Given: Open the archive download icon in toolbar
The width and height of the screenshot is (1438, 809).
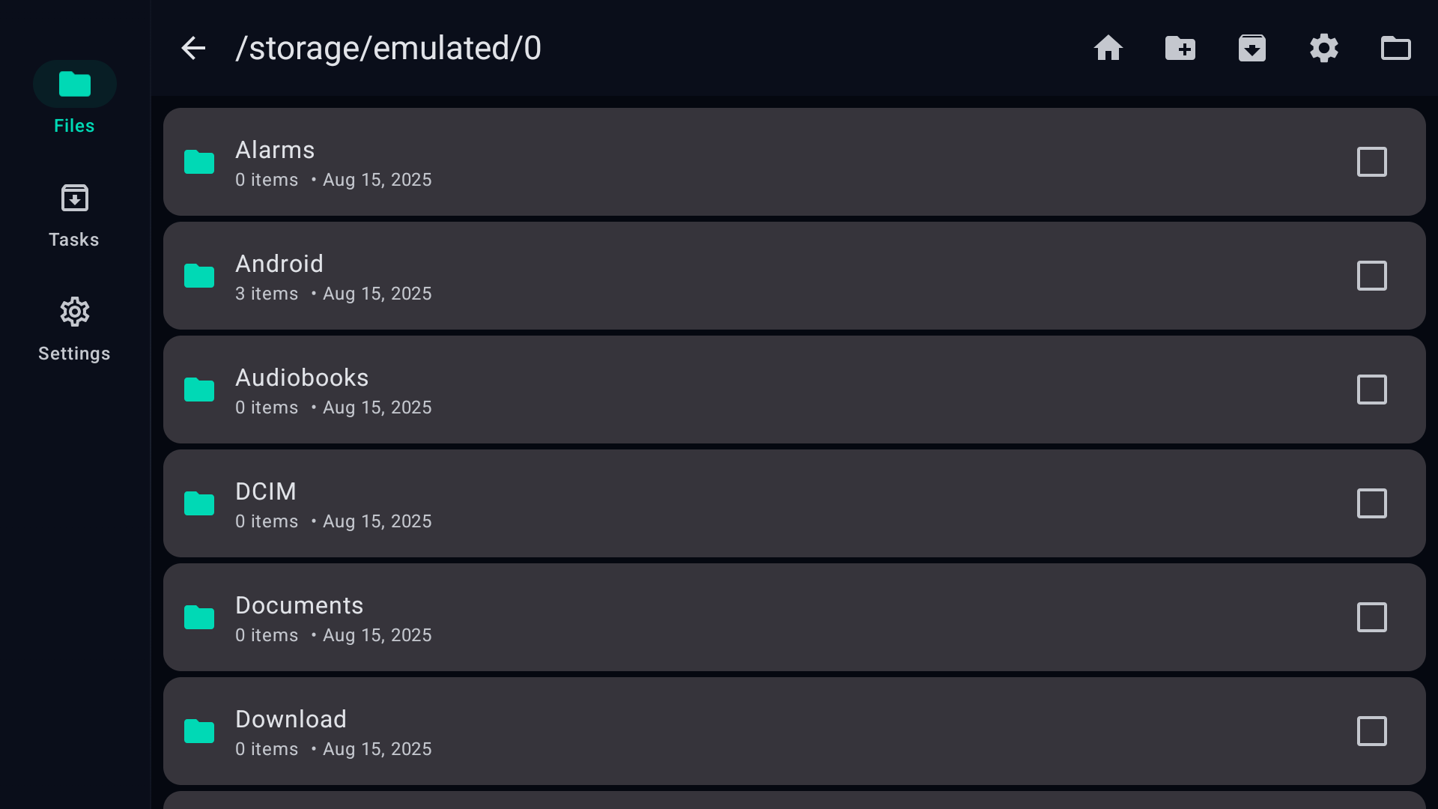Looking at the screenshot, I should (x=1252, y=49).
